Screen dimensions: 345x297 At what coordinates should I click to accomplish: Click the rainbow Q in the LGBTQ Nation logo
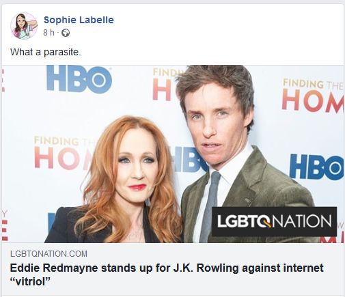point(266,221)
